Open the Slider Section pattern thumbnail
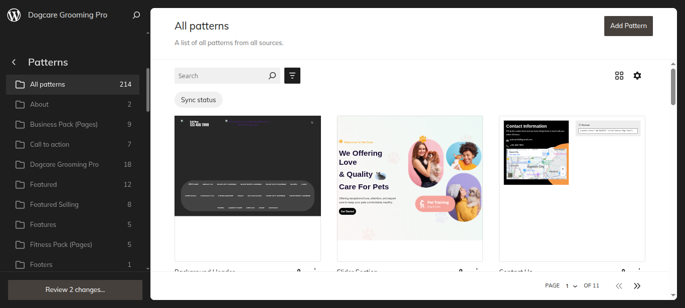The width and height of the screenshot is (685, 308). (410, 189)
